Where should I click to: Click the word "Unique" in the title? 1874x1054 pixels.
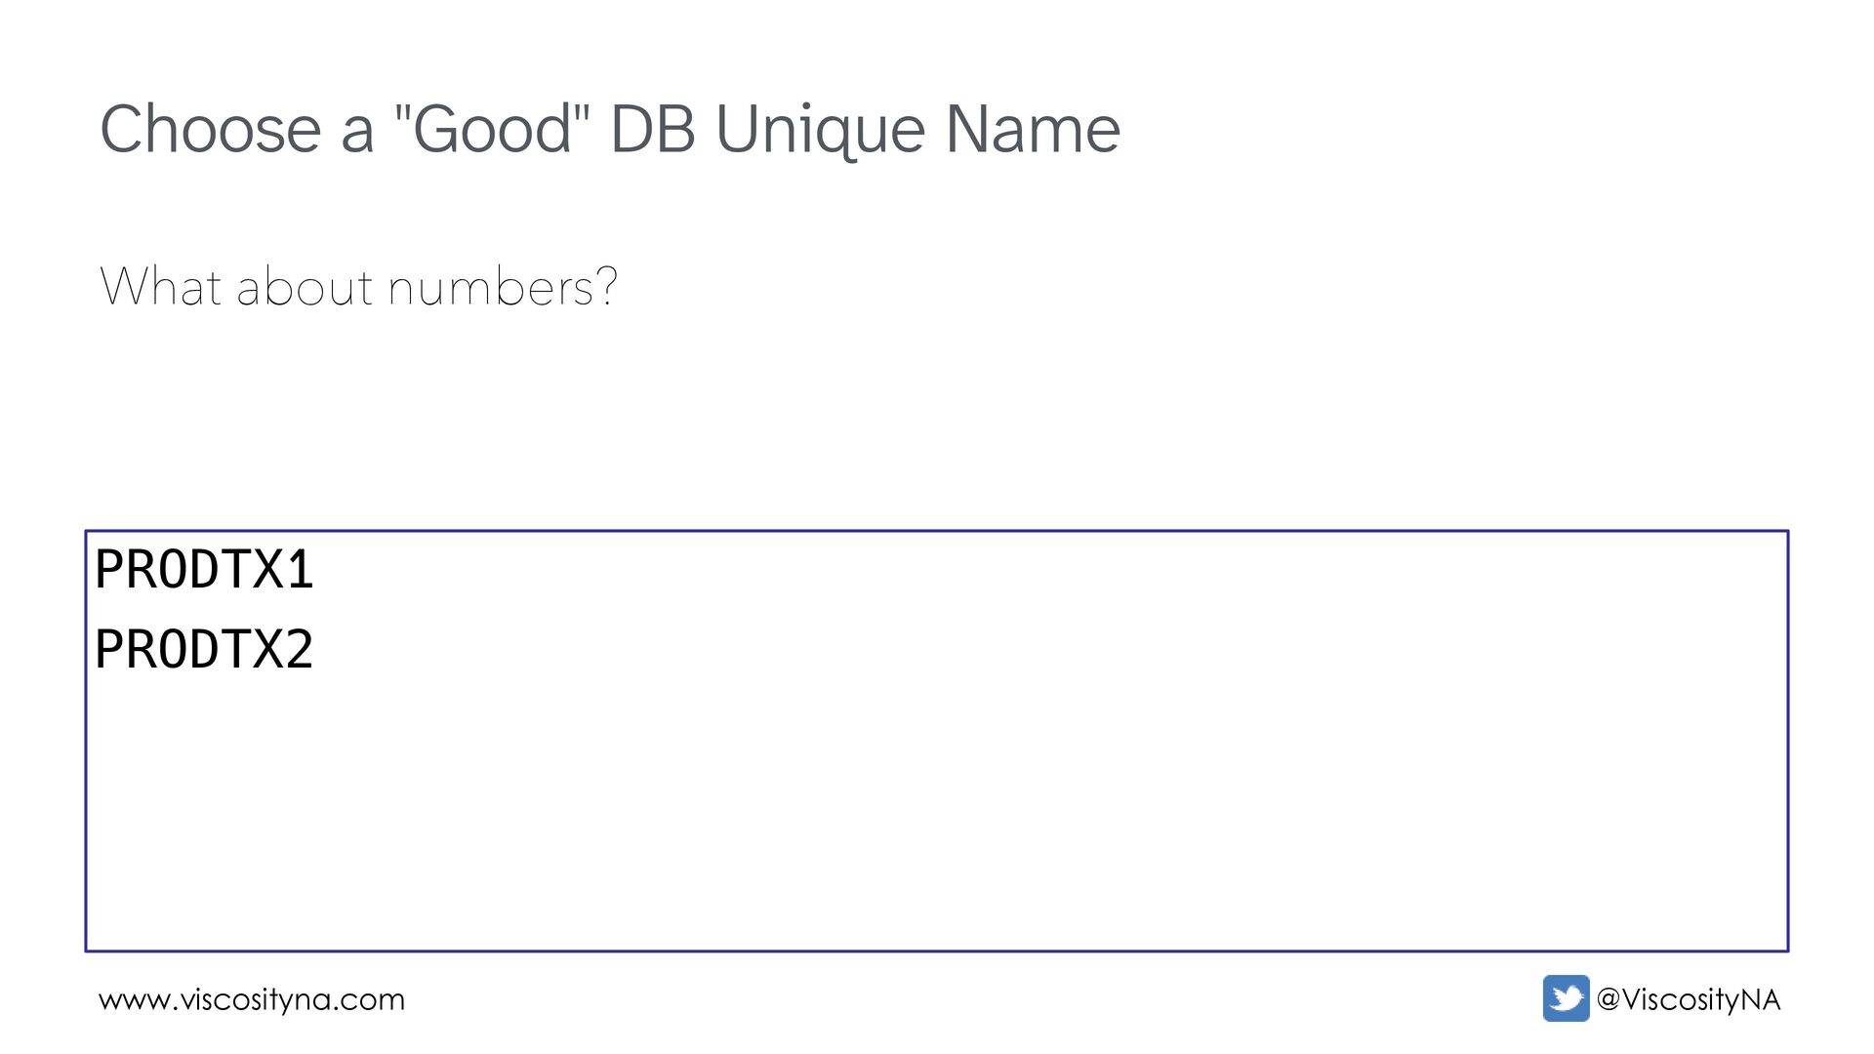coord(820,131)
